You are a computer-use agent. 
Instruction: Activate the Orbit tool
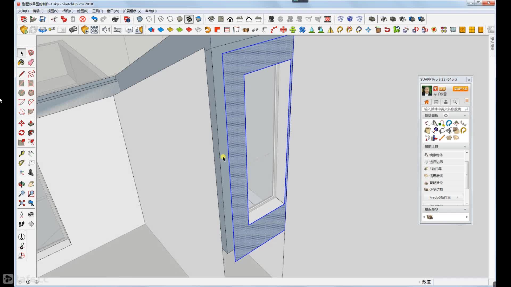22,184
